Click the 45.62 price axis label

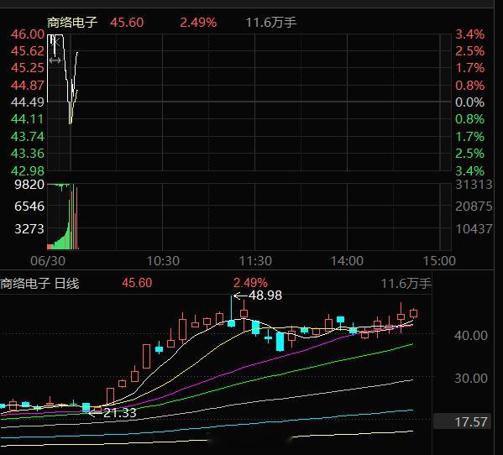click(x=28, y=51)
